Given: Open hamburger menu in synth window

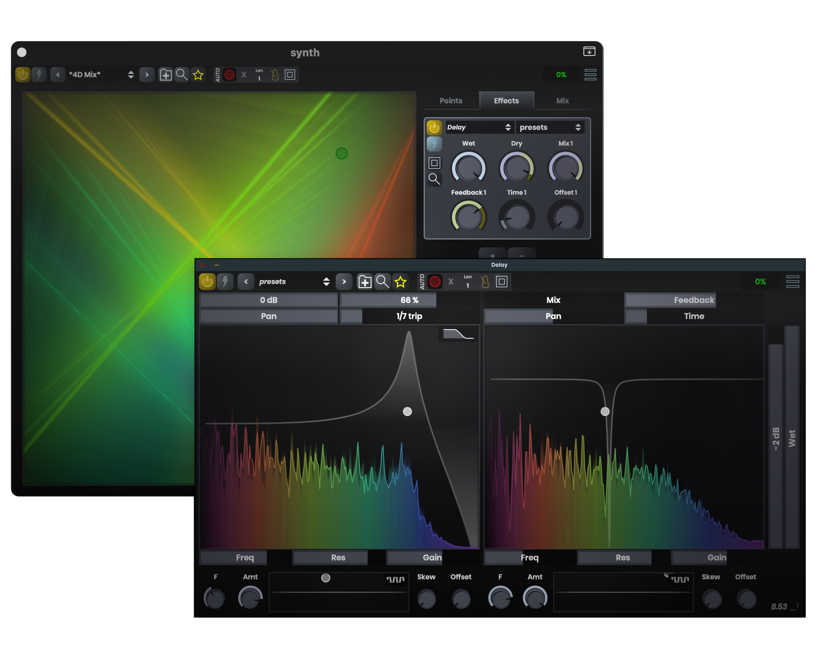Looking at the screenshot, I should click(590, 74).
